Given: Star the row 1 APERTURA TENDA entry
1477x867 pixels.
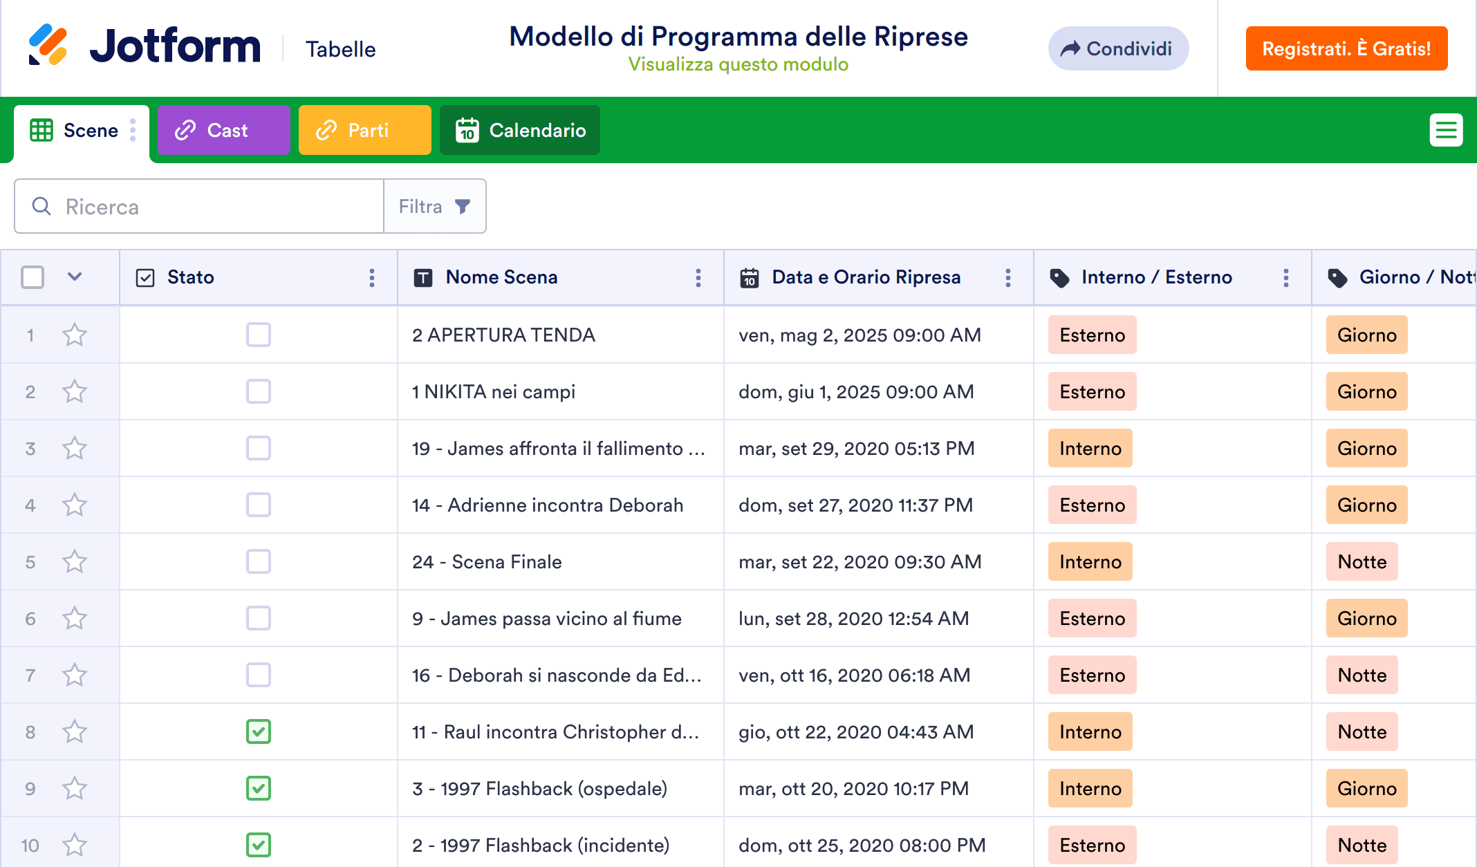Looking at the screenshot, I should [x=75, y=335].
